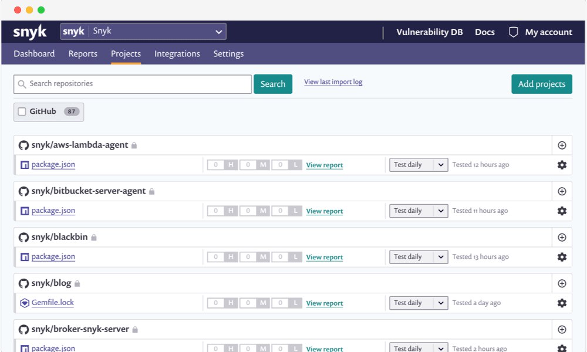Image resolution: width=587 pixels, height=352 pixels.
Task: Click GitHub icon next to snyk/bitbucket-server-agent
Action: 23,191
